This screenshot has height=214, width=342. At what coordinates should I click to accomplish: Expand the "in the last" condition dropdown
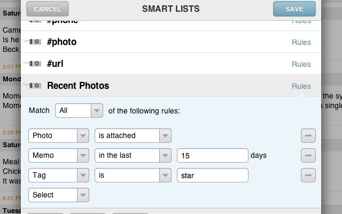point(133,156)
